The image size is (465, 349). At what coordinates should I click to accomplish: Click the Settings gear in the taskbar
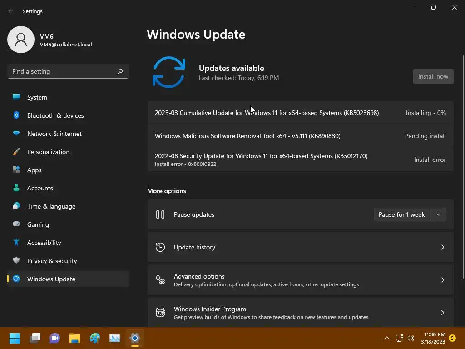click(x=134, y=338)
